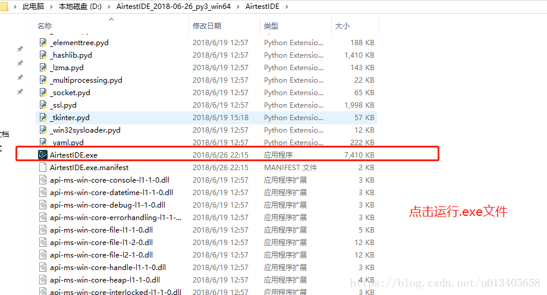Click the sort arrow above 名称 column
Image resolution: width=547 pixels, height=295 pixels.
click(112, 19)
